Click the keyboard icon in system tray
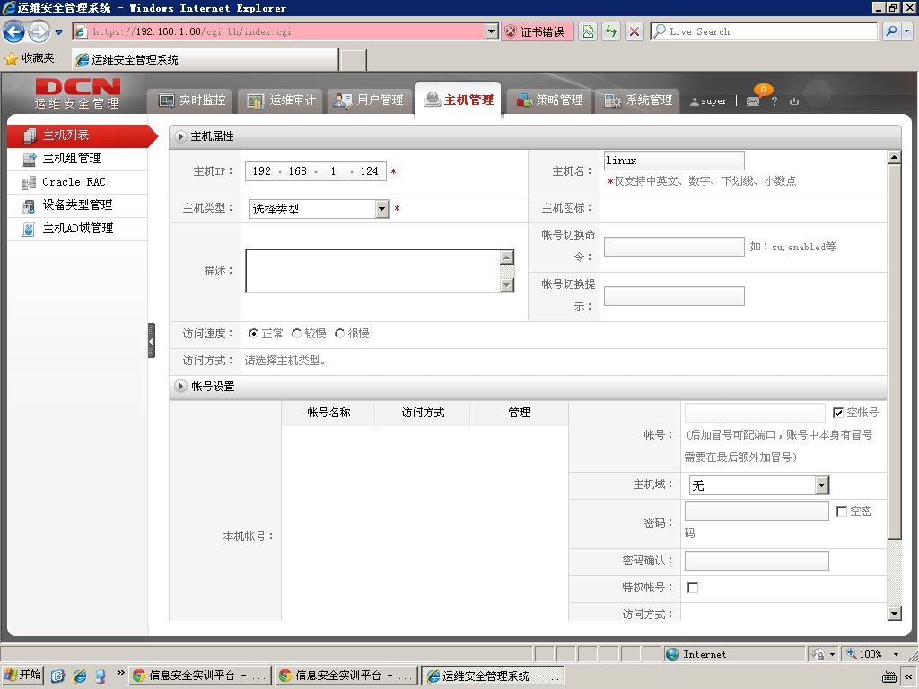The image size is (919, 689). (x=888, y=676)
